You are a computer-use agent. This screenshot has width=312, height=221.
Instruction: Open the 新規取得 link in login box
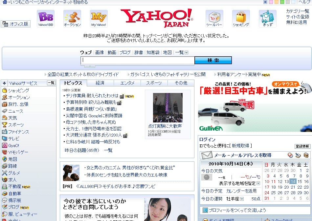click(x=240, y=146)
